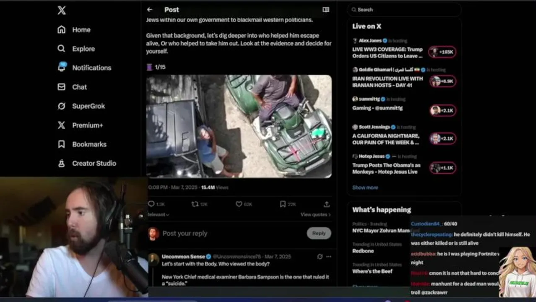The height and width of the screenshot is (302, 536).
Task: Open the ATV photo in the post
Action: pyautogui.click(x=239, y=126)
